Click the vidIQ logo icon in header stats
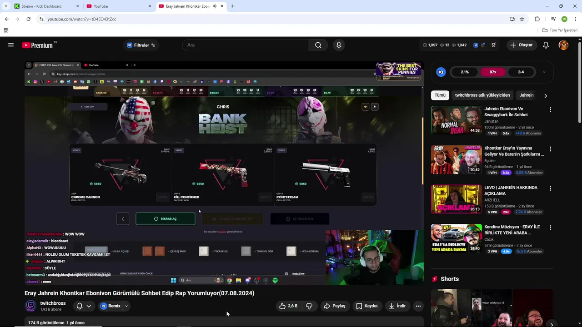Viewport: 582px width, 327px height. pos(476,45)
